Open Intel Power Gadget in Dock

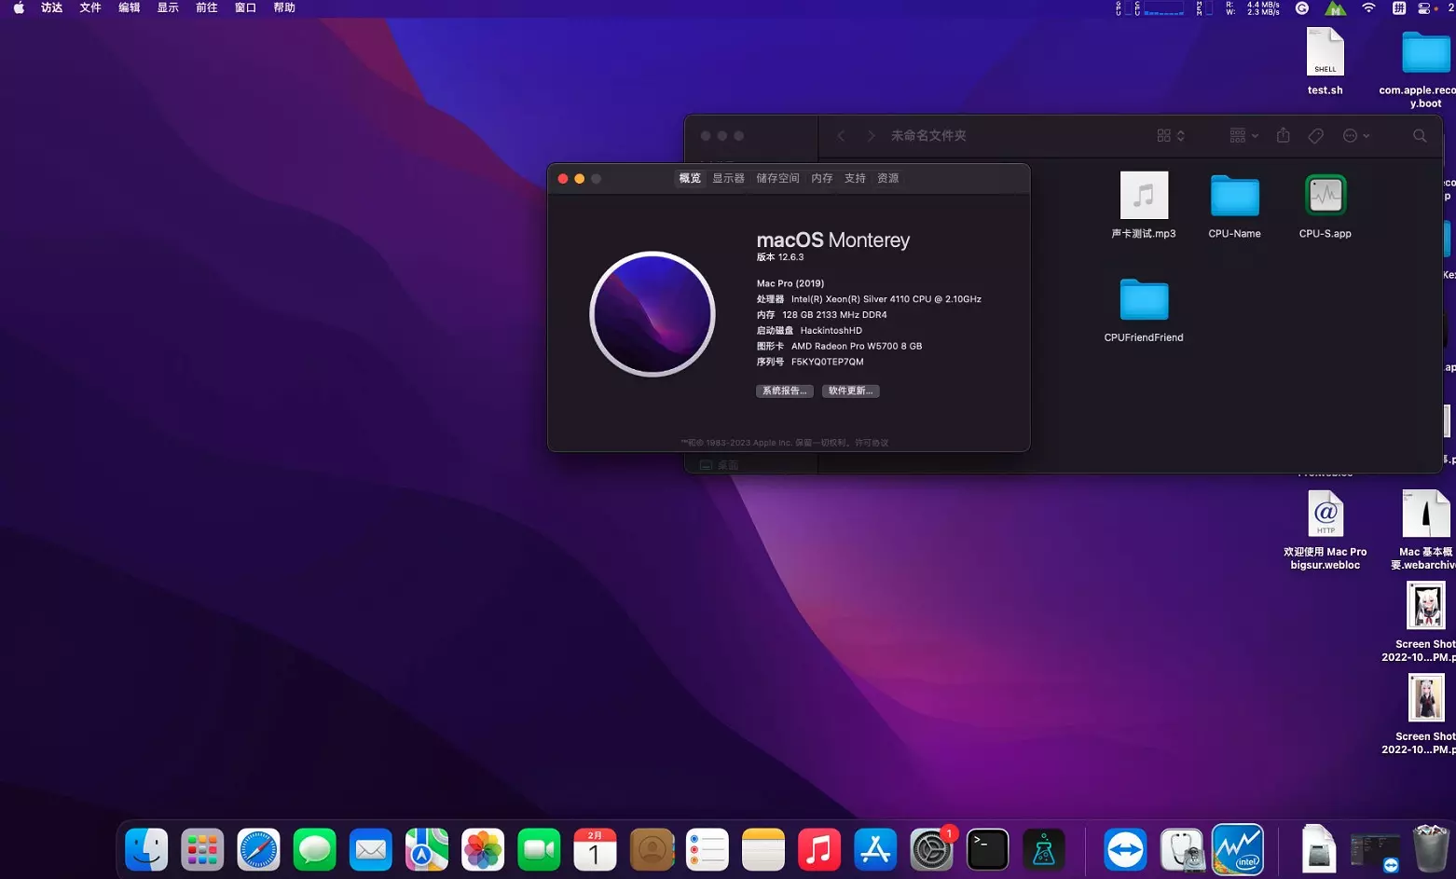[1238, 849]
